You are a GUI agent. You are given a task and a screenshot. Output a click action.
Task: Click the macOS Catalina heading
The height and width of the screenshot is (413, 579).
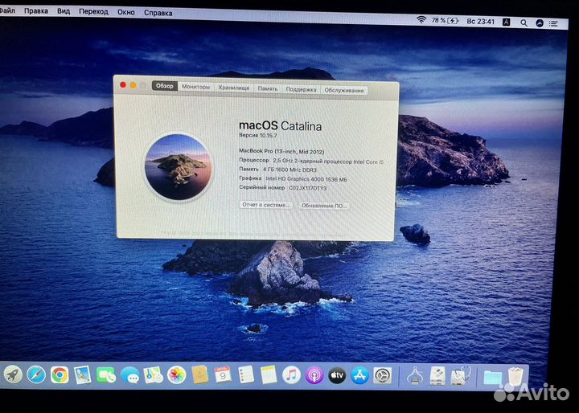coord(281,126)
